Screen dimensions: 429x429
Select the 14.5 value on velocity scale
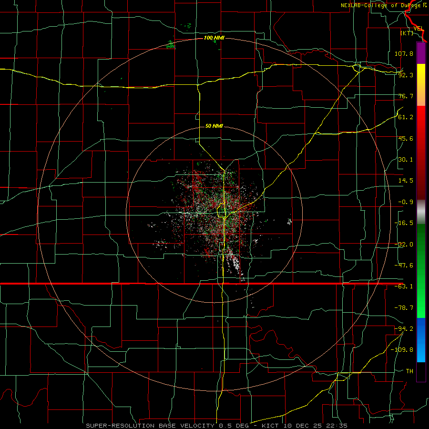point(406,181)
